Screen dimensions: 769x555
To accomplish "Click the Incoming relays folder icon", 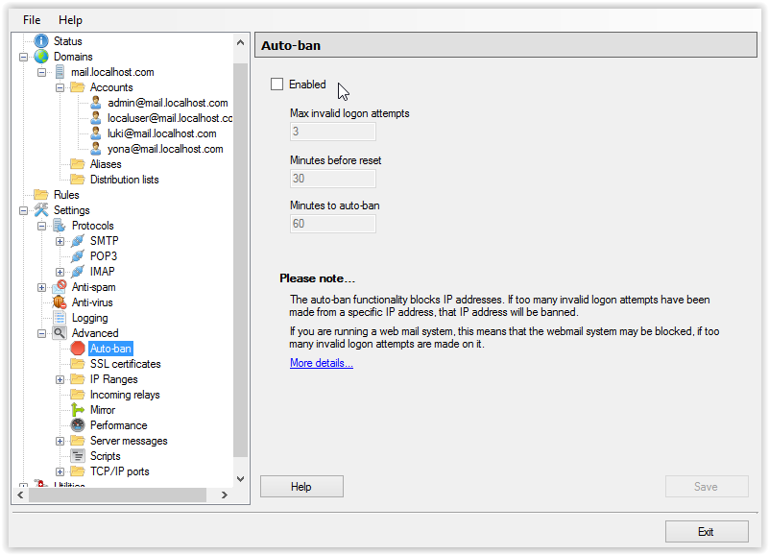I will pyautogui.click(x=78, y=395).
